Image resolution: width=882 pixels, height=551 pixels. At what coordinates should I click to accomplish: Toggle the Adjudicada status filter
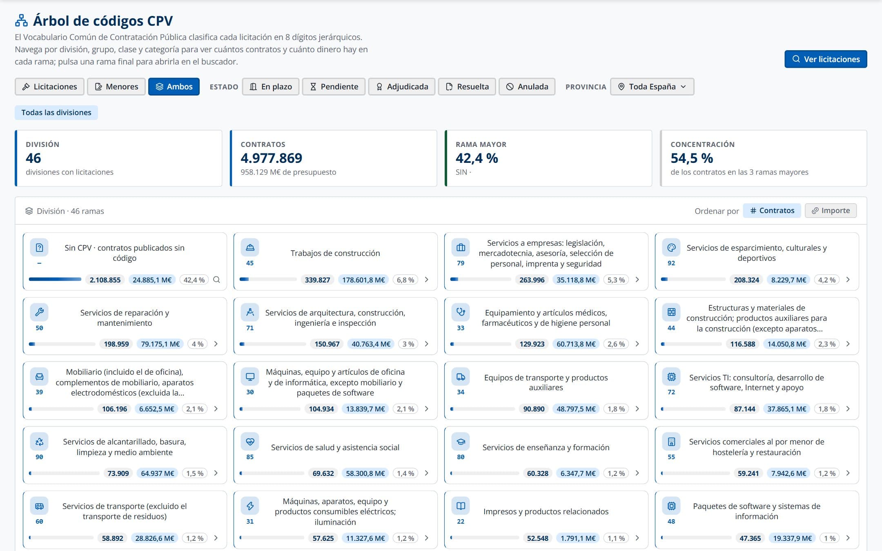pos(402,87)
